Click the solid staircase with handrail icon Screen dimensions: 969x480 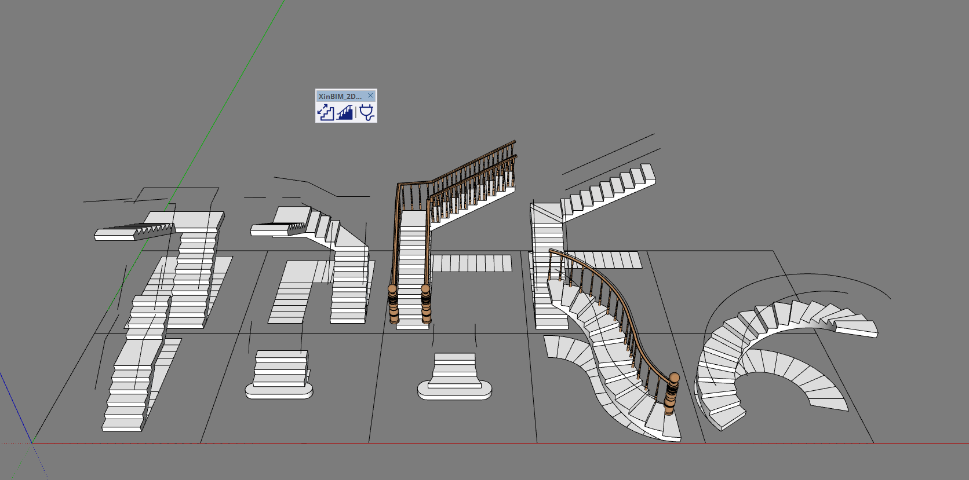(x=345, y=112)
